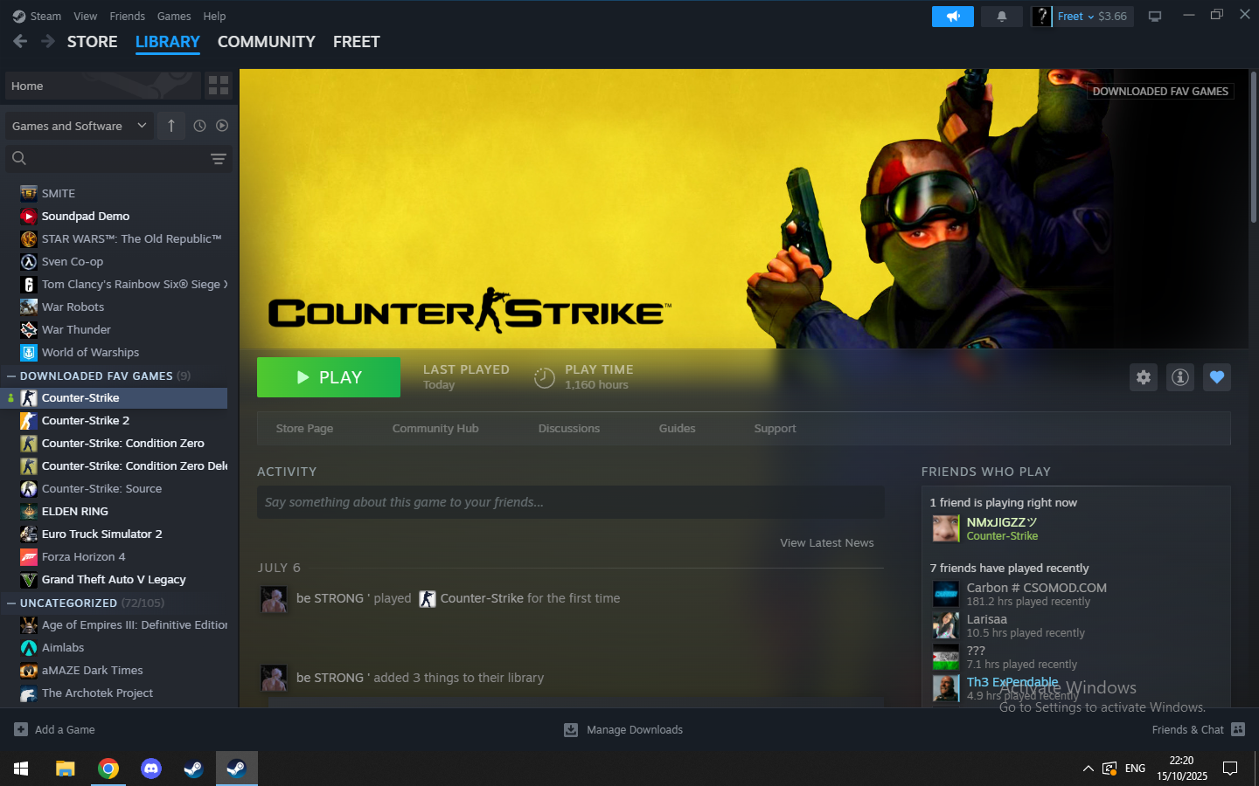Open the notifications bell
Screen dimensions: 1259x786
click(x=1002, y=17)
